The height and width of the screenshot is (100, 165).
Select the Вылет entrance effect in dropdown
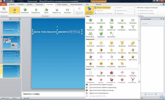(111, 21)
